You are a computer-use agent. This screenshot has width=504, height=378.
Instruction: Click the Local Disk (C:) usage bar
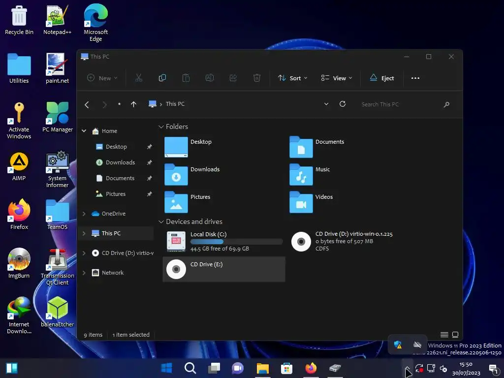237,241
